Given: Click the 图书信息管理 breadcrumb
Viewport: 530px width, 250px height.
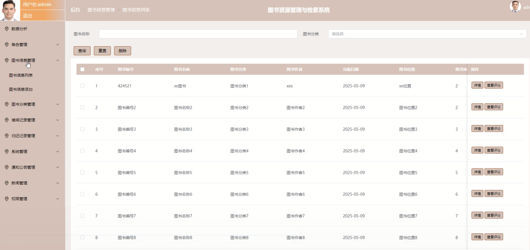Looking at the screenshot, I should tap(101, 10).
